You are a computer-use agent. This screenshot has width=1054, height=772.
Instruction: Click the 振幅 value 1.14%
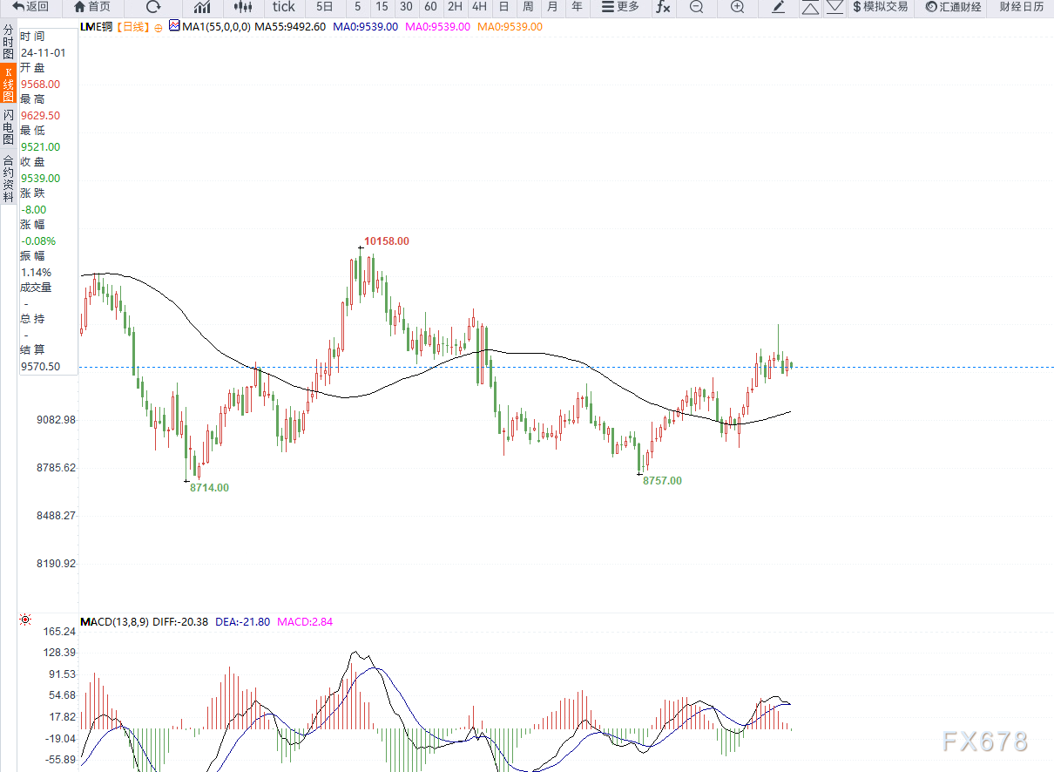pos(37,273)
